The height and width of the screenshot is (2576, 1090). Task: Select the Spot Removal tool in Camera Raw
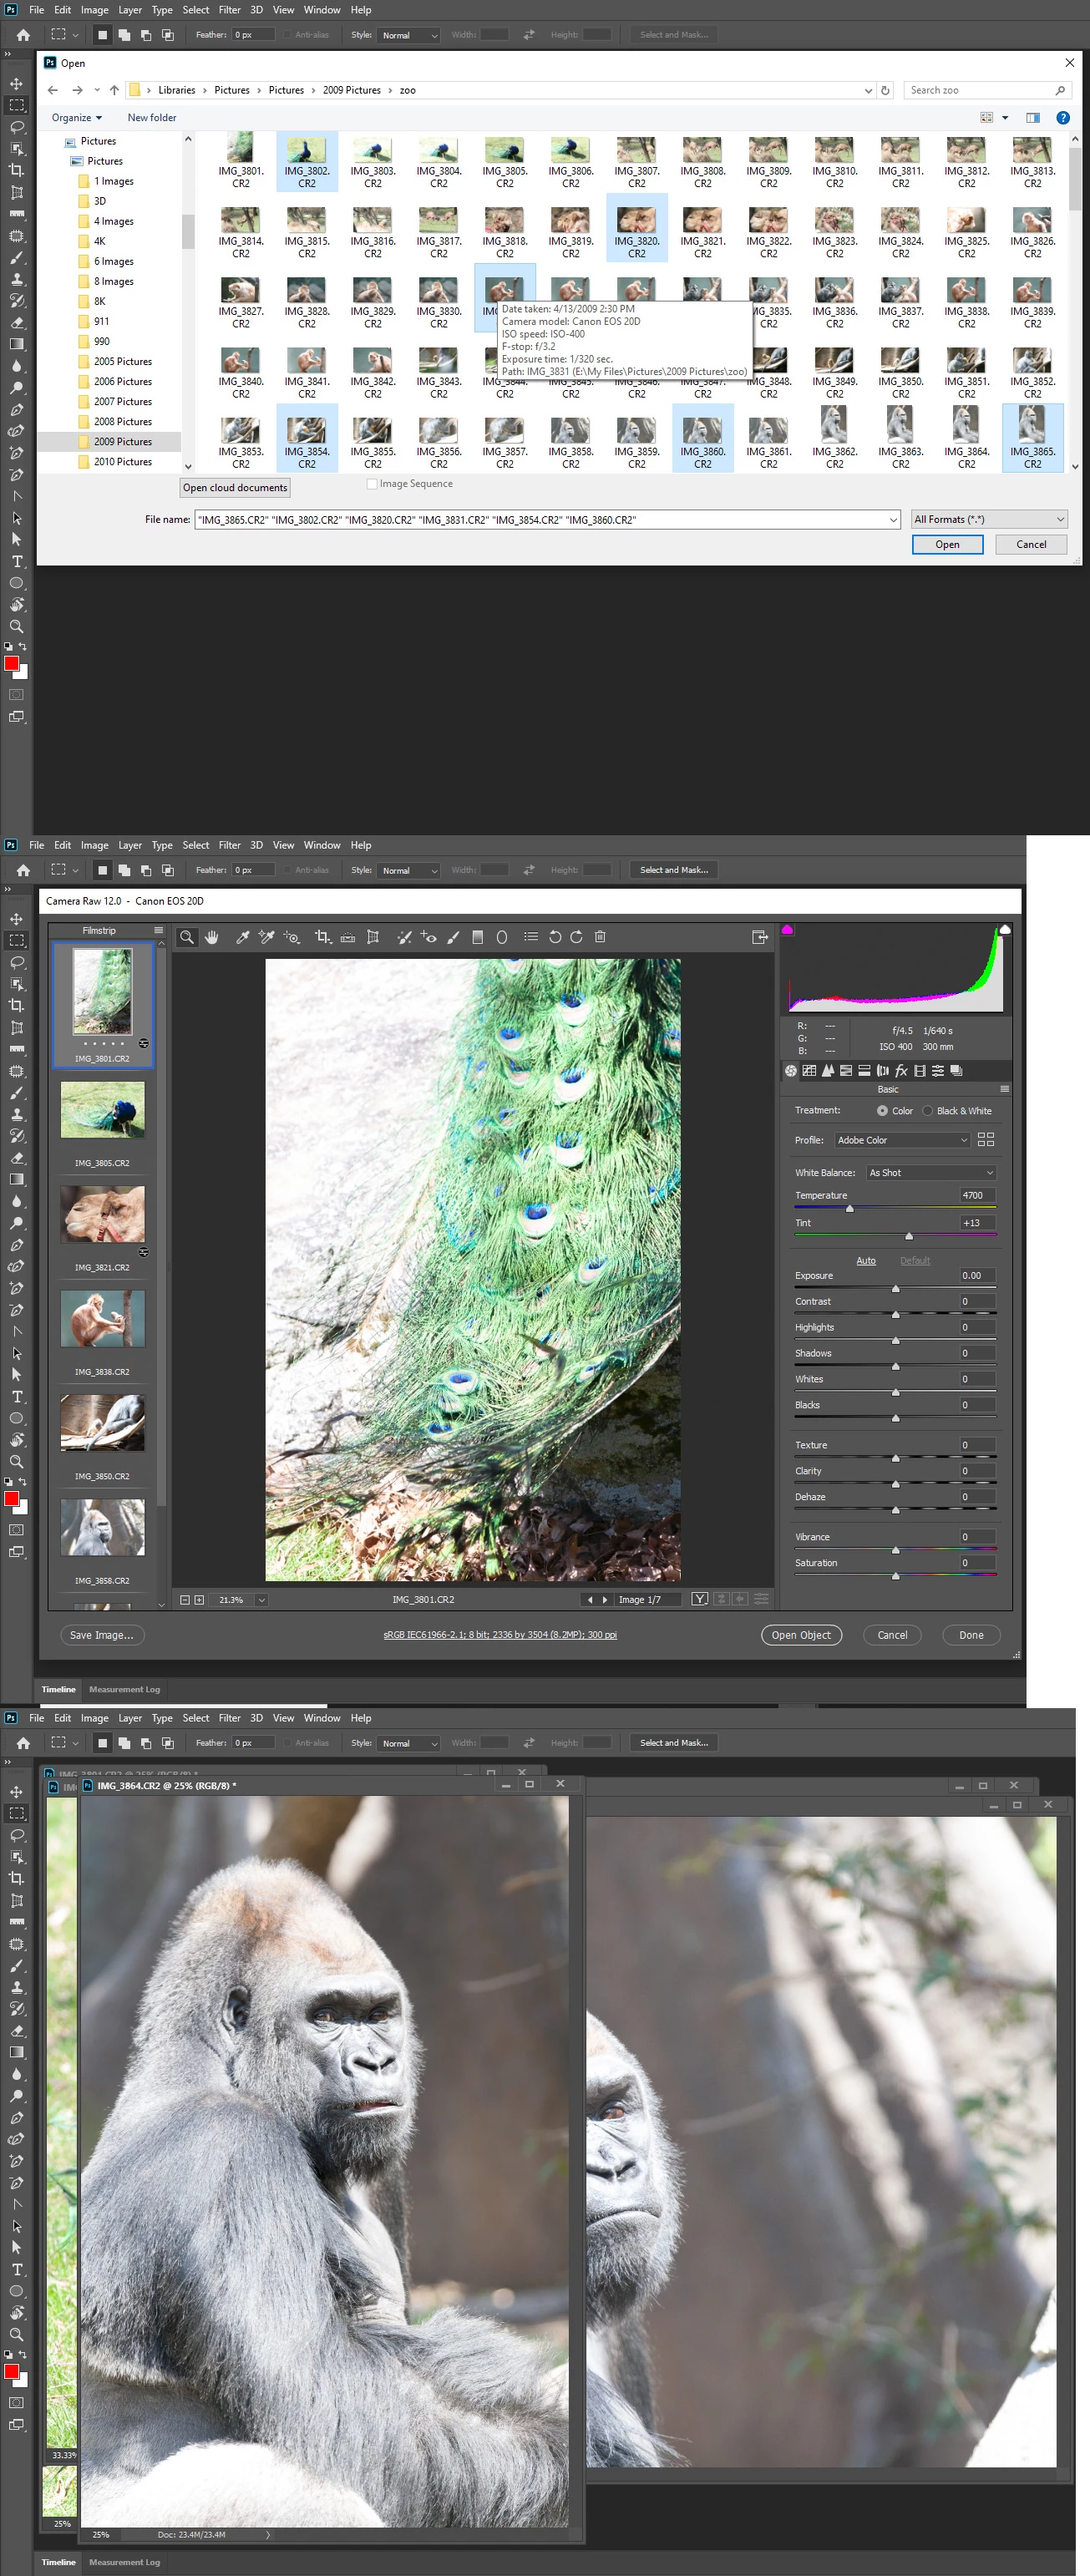click(404, 937)
